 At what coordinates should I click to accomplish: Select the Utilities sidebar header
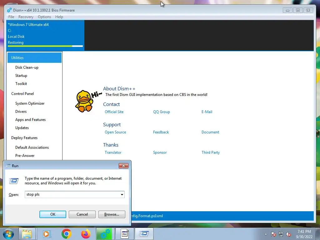[x=34, y=58]
